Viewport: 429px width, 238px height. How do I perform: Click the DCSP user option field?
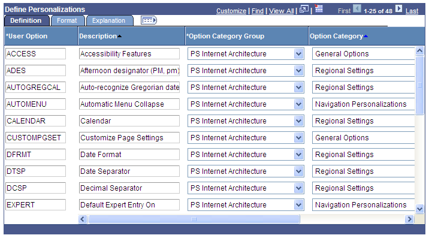[x=35, y=188]
